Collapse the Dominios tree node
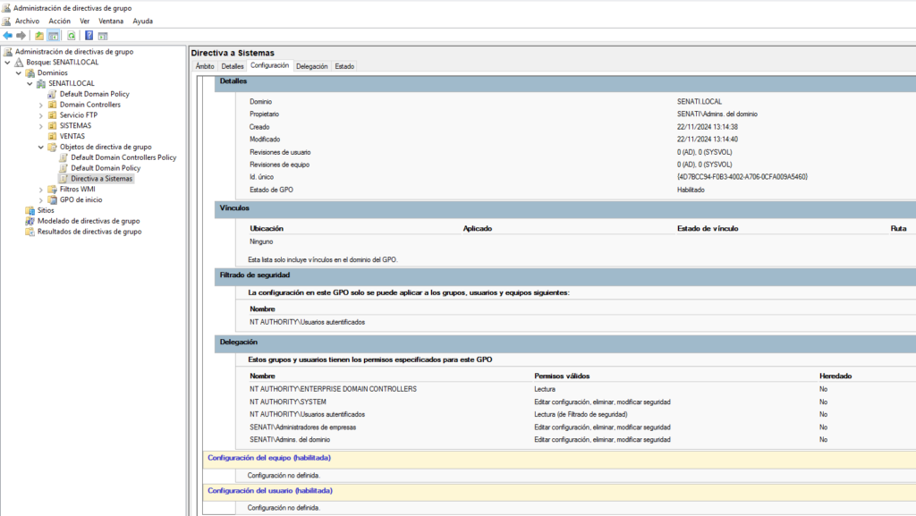916x516 pixels. click(x=19, y=73)
